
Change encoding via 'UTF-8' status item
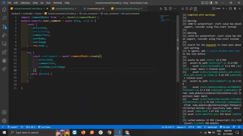pos(191,127)
